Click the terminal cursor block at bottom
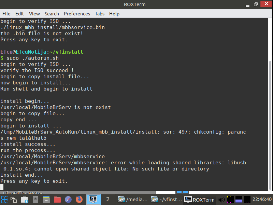Viewport: 273px width, 205px height. pos(2,187)
